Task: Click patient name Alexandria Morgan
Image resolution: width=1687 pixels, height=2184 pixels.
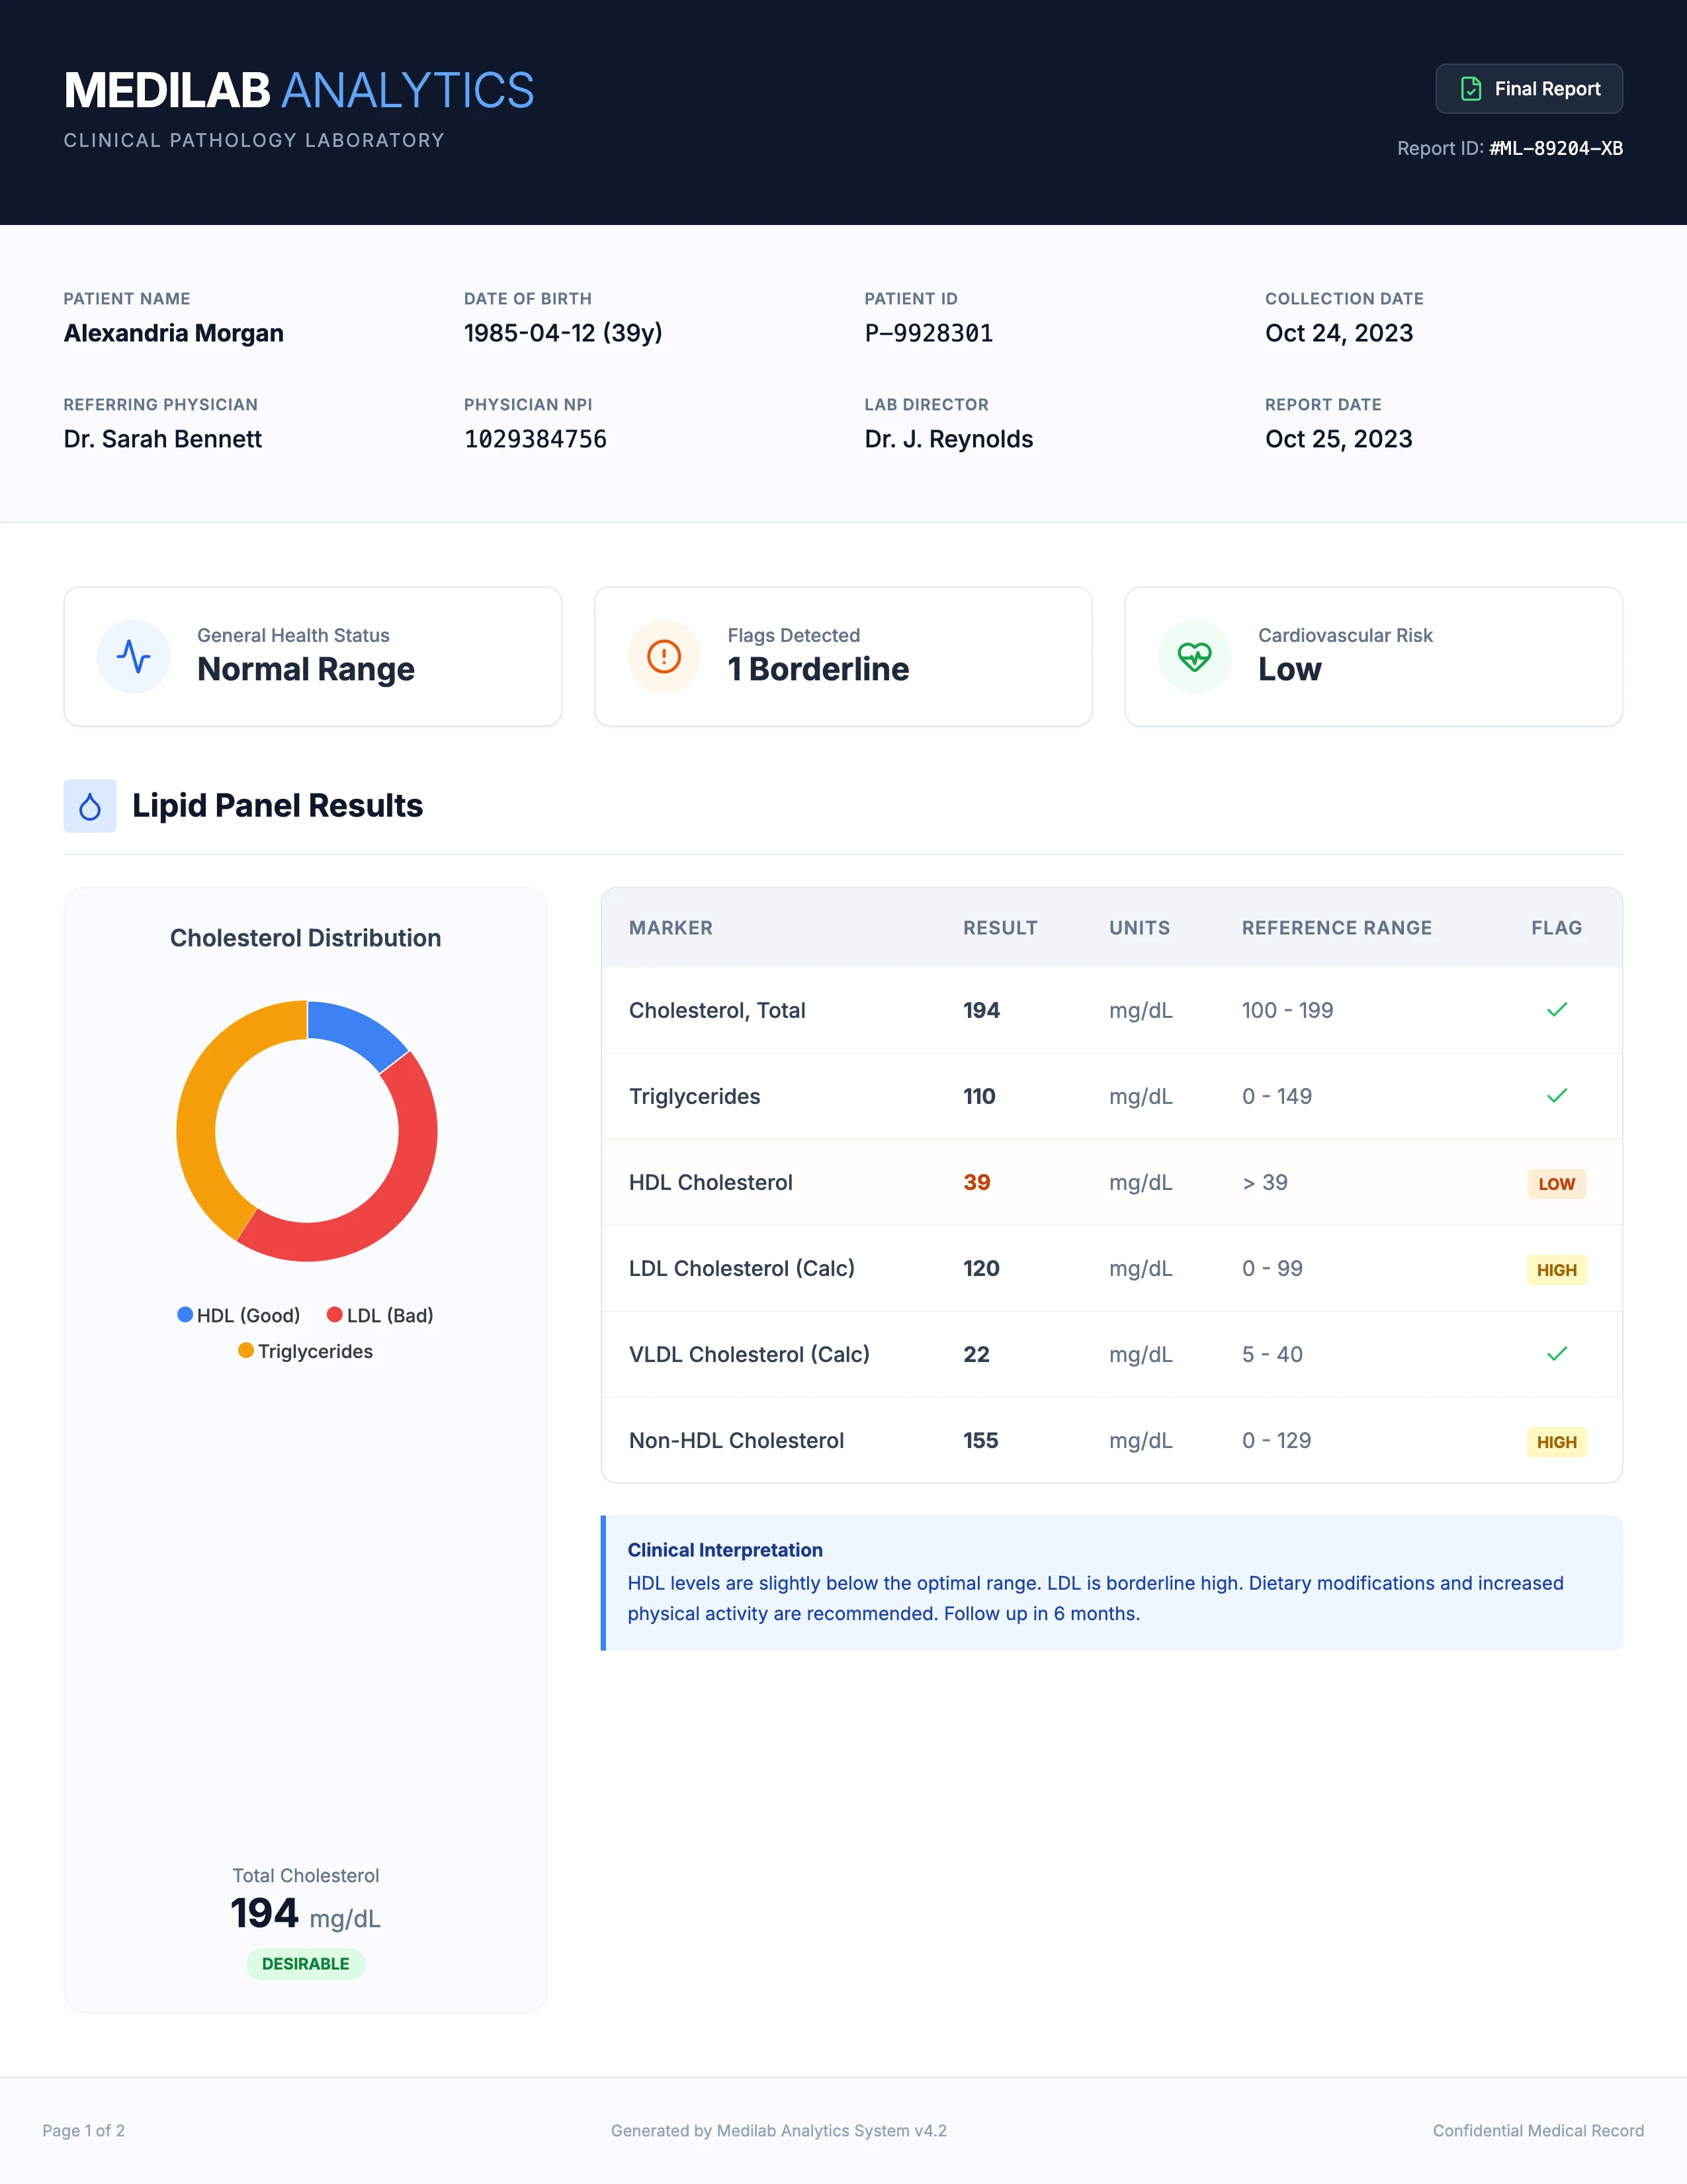Action: pos(174,333)
